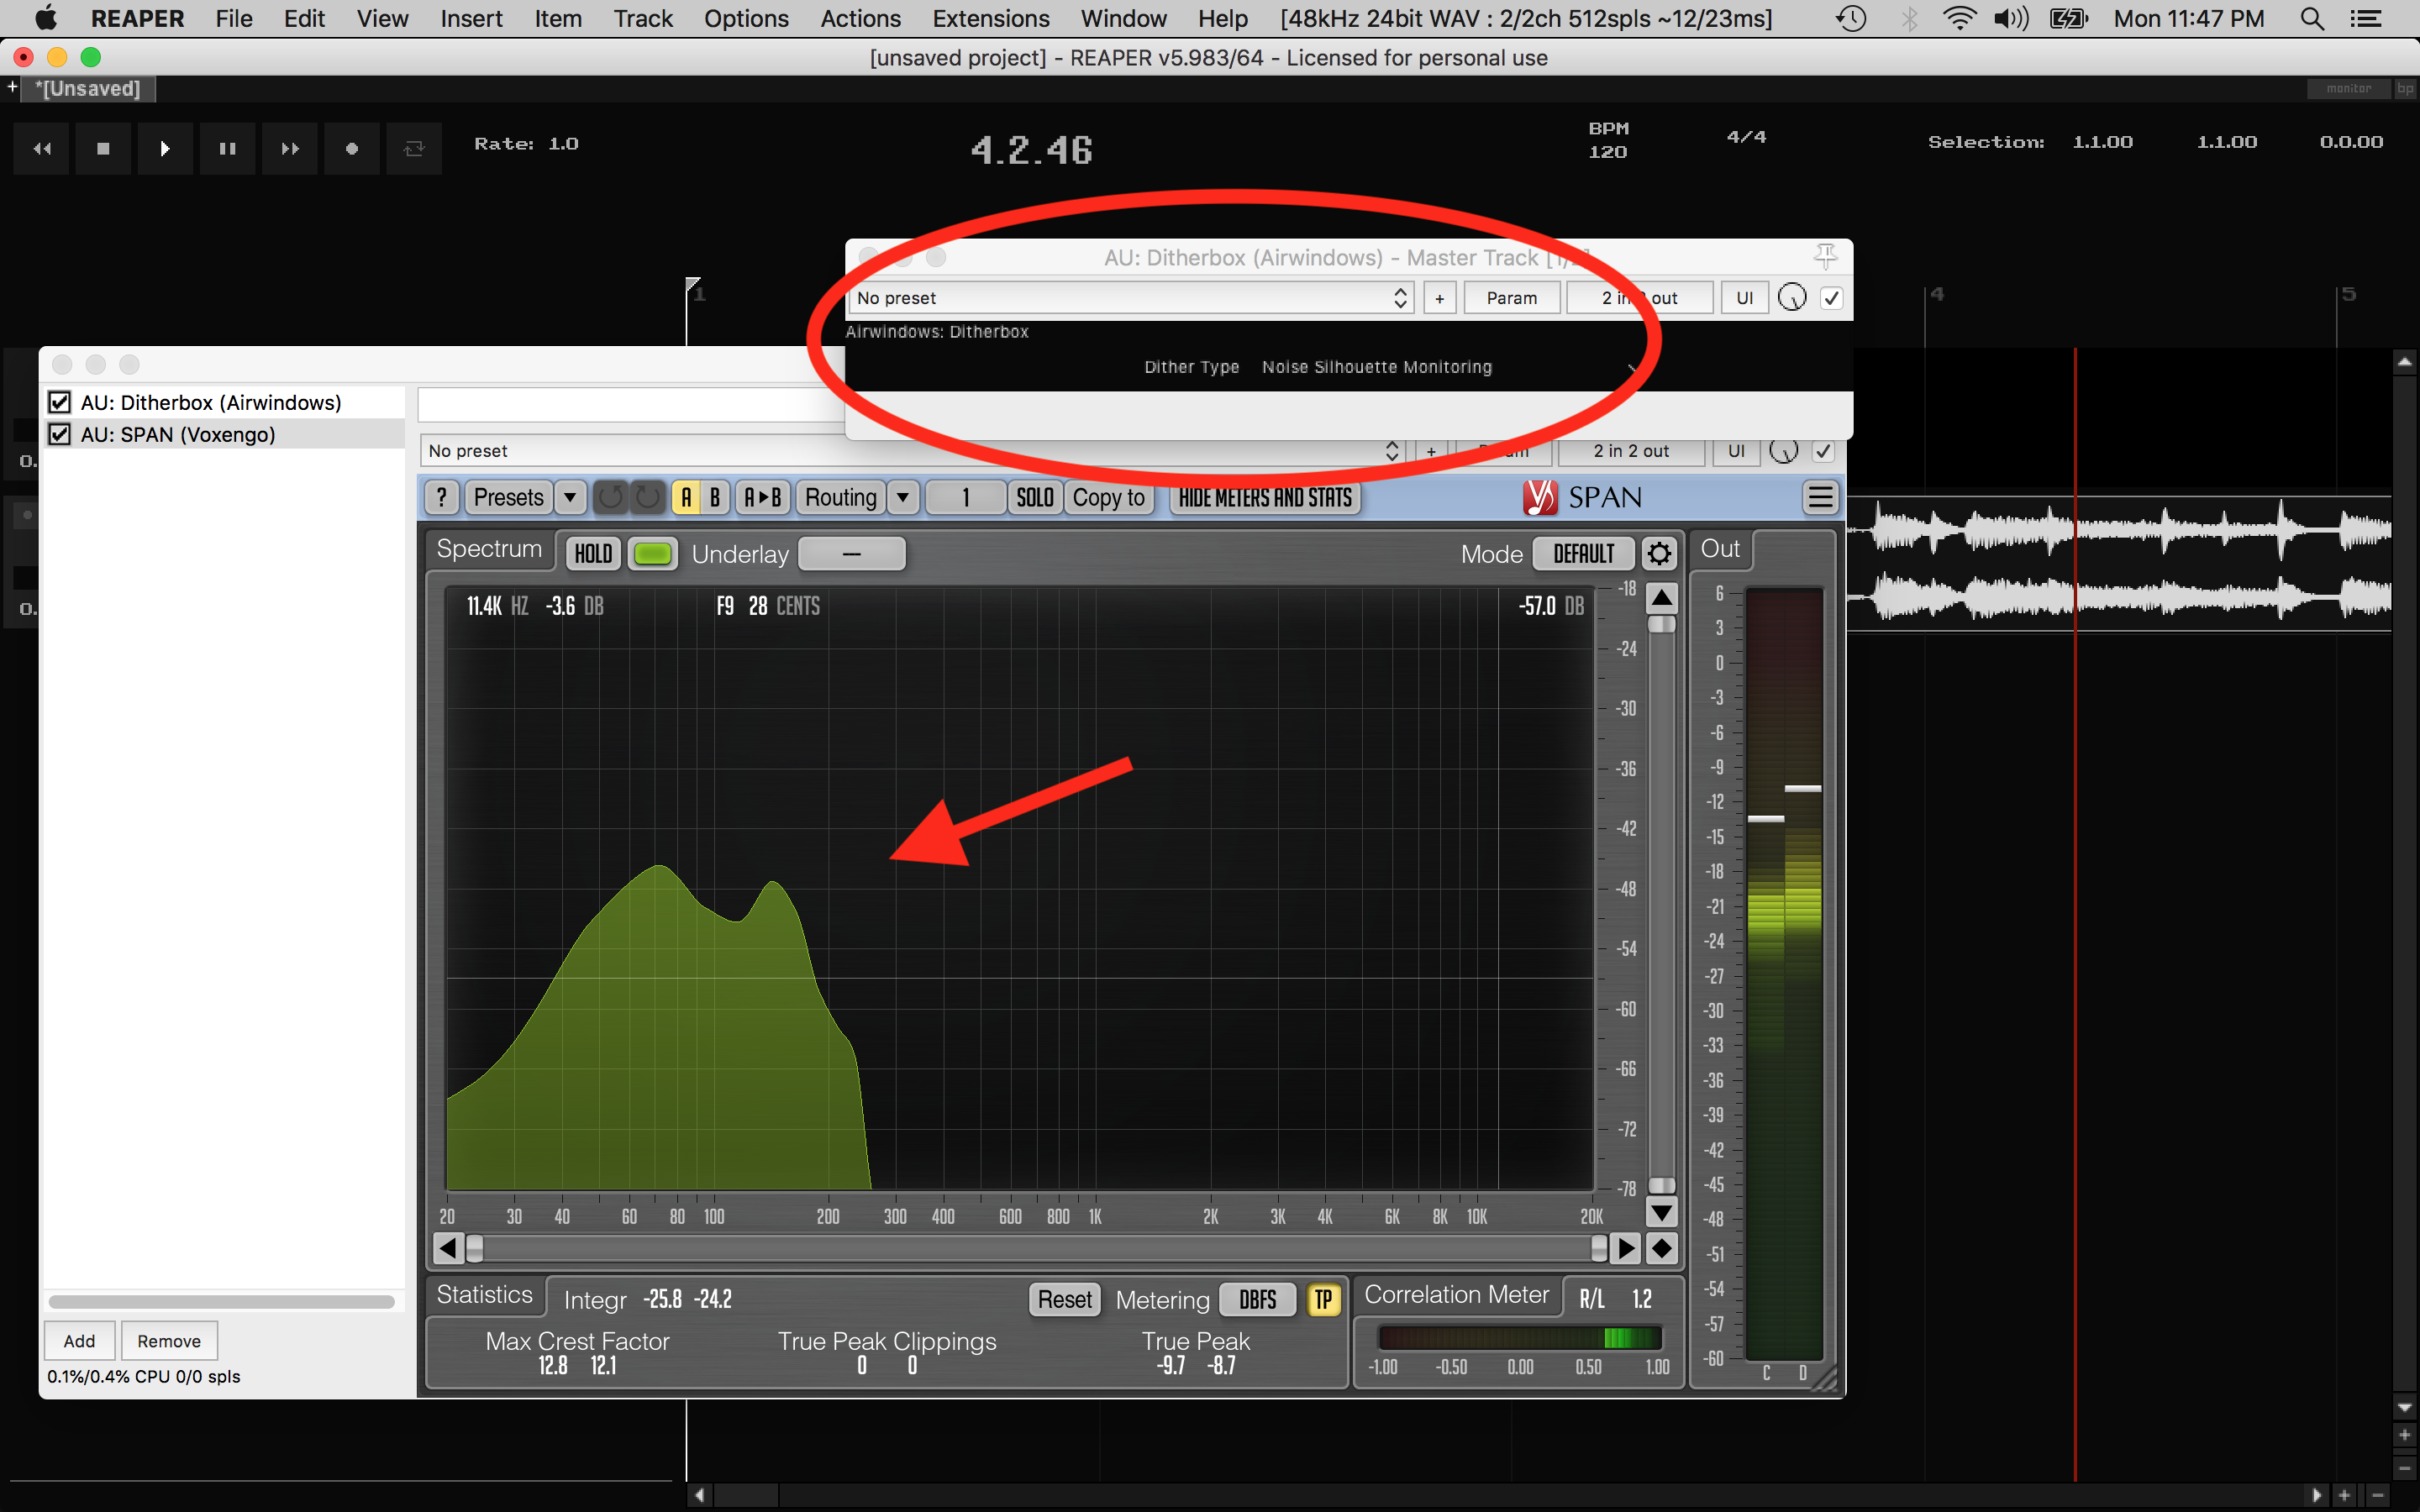The width and height of the screenshot is (2420, 1512).
Task: Open system volume menu
Action: 2010,19
